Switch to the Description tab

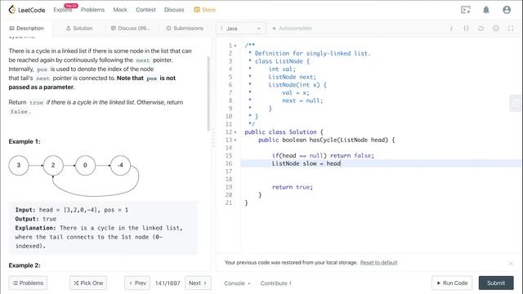click(26, 29)
